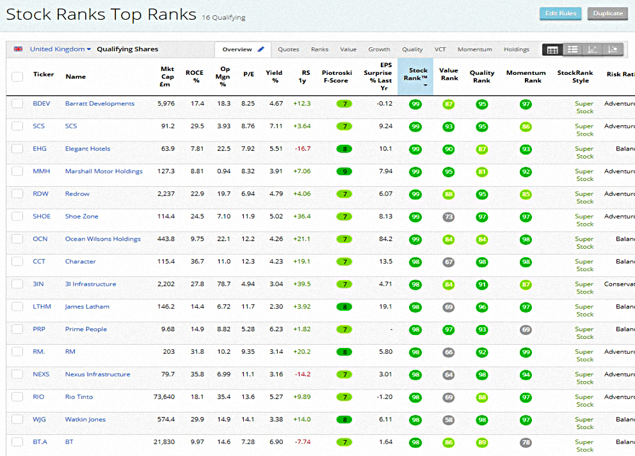
Task: Open the Rio Tinto company link
Action: [79, 397]
